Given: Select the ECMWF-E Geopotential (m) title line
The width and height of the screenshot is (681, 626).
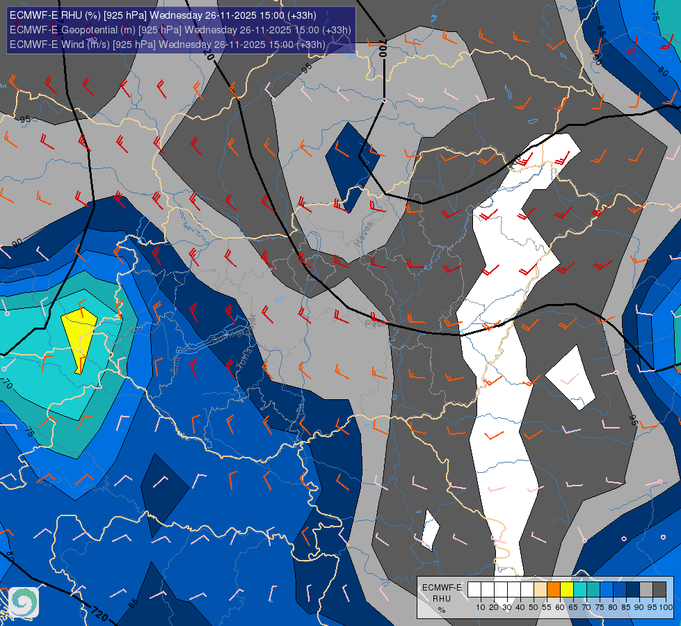Looking at the screenshot, I should tap(180, 30).
